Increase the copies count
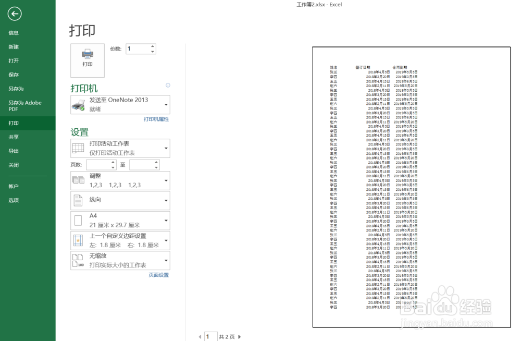Viewport: 521px width, 341px height. (x=153, y=46)
